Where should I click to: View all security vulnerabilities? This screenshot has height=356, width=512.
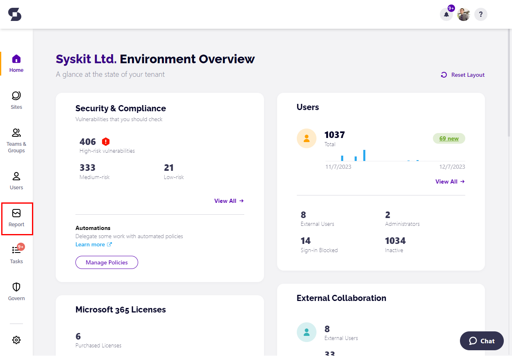(x=228, y=201)
